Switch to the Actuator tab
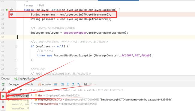The image size is (195, 111). tap(45, 84)
